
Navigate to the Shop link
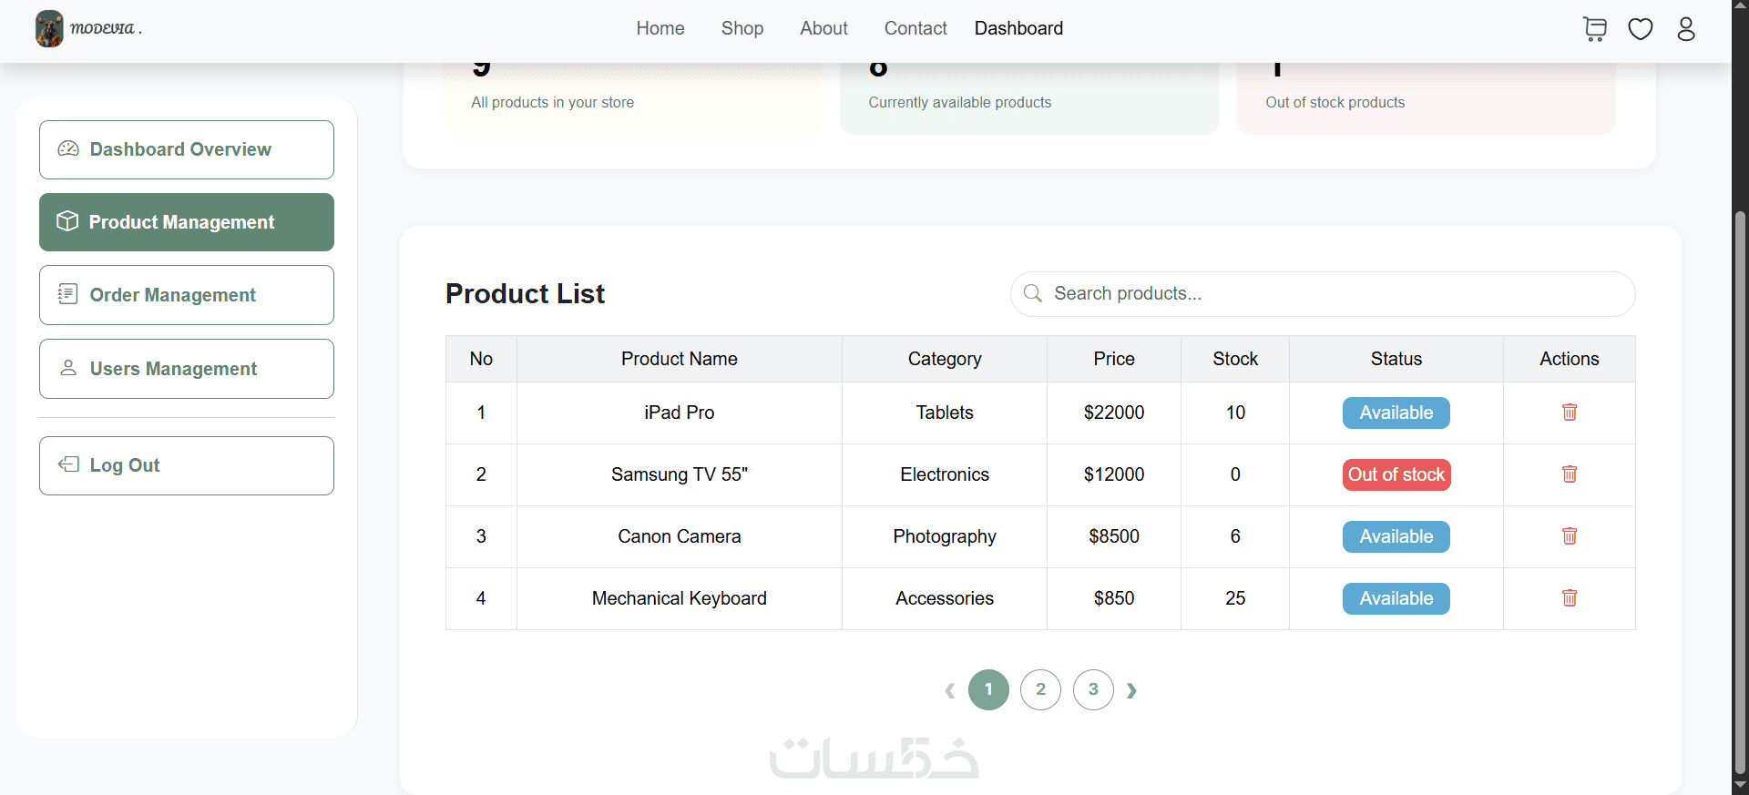pyautogui.click(x=742, y=28)
